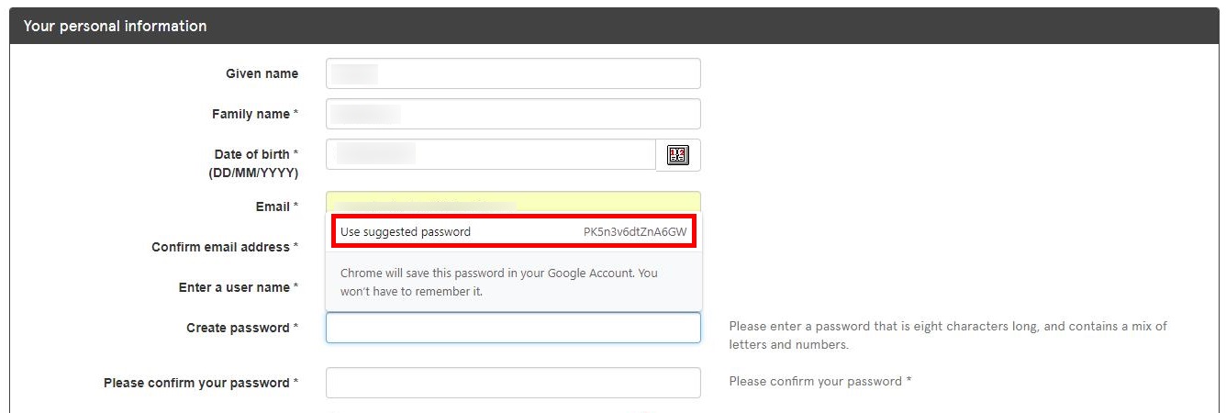Click the 'Confirm email address *' label
This screenshot has height=413, width=1226.
225,247
